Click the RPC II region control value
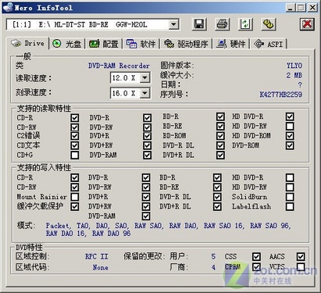321x293 pixels. point(96,256)
